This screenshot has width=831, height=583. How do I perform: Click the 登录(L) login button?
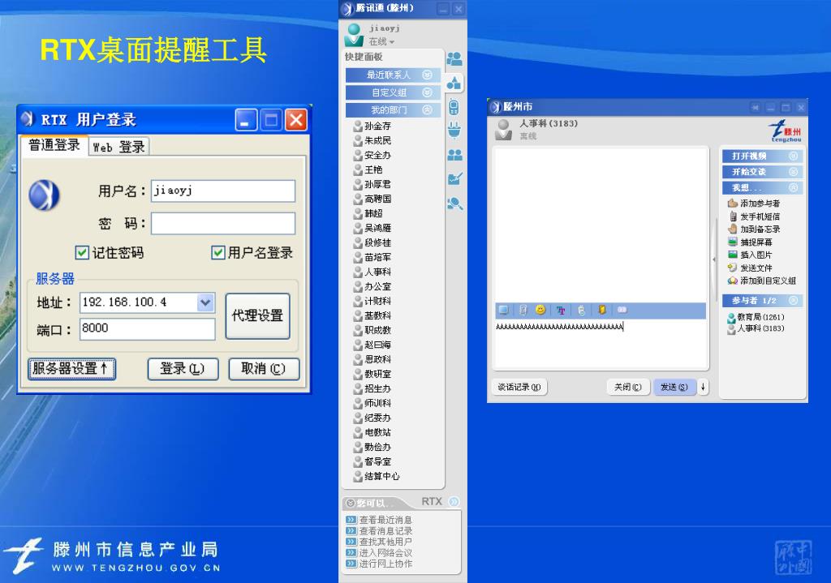coord(183,369)
